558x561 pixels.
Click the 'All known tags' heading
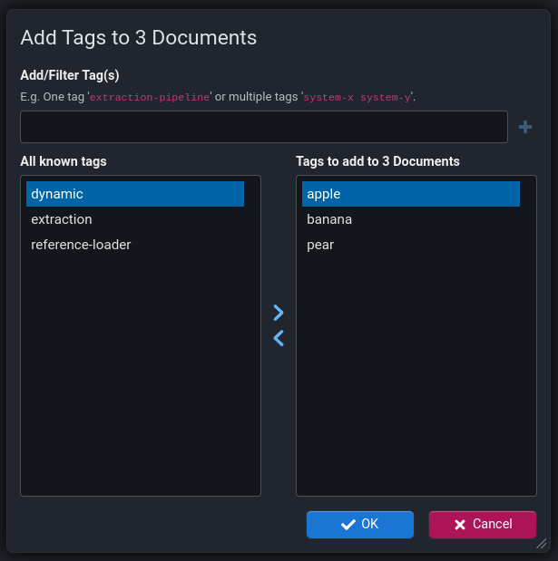coord(64,161)
